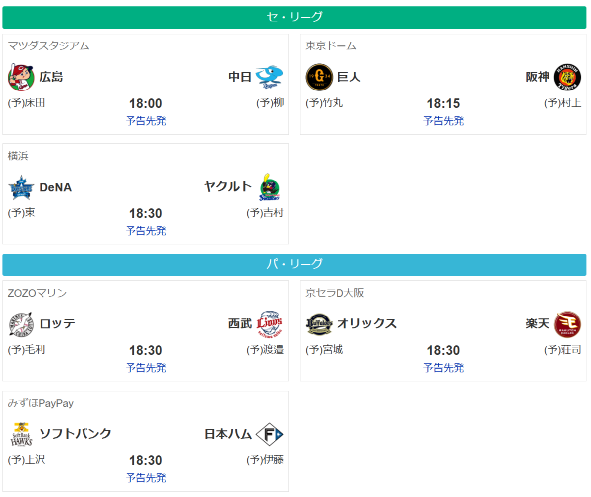
Task: Click the Yomiuri Giants team logo
Action: click(x=319, y=78)
